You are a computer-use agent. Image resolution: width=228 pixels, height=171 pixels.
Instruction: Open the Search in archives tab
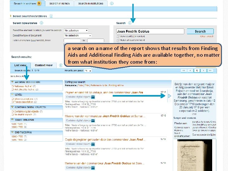[27, 3]
